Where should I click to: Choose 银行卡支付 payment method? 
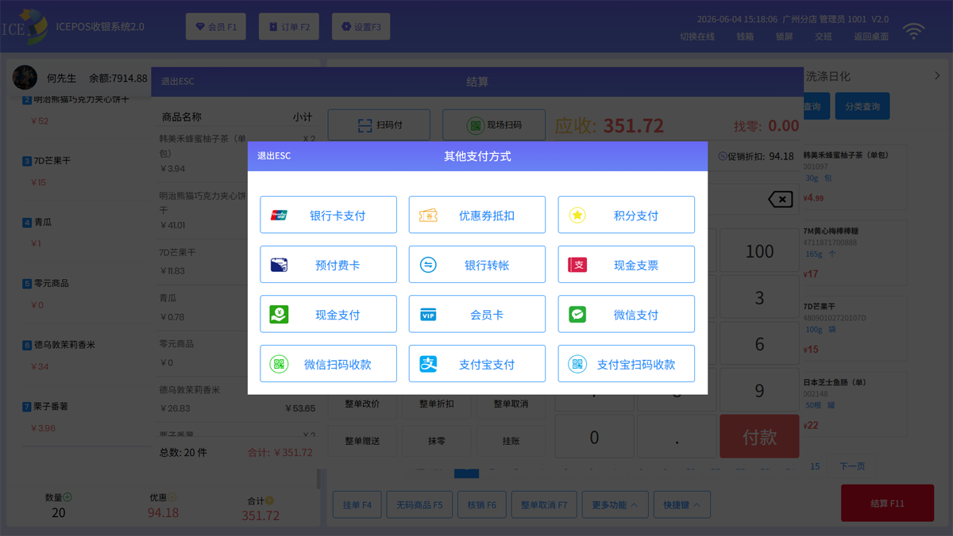tap(328, 215)
